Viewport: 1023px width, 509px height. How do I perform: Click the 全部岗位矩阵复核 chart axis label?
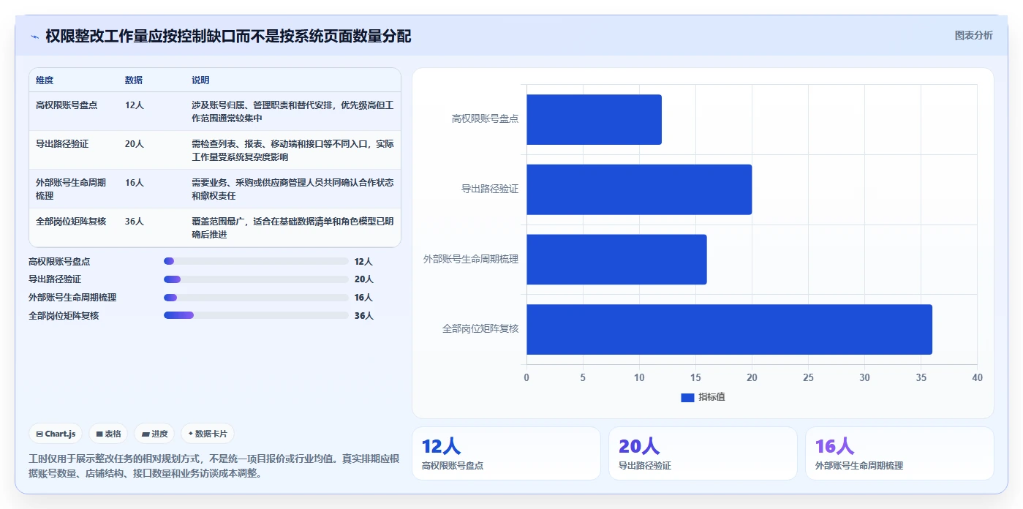pyautogui.click(x=480, y=329)
